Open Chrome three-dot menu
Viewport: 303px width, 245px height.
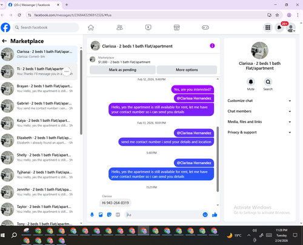pyautogui.click(x=298, y=15)
